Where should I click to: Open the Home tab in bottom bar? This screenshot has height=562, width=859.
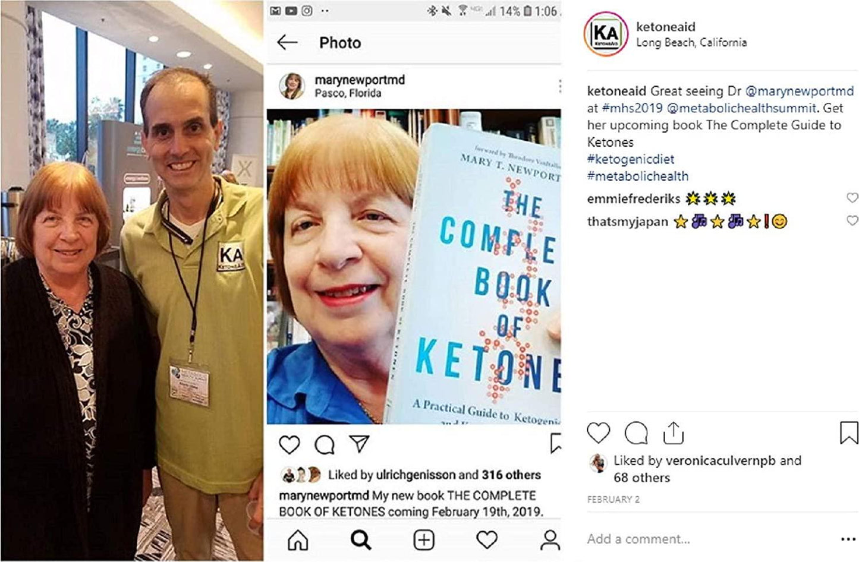pos(298,539)
